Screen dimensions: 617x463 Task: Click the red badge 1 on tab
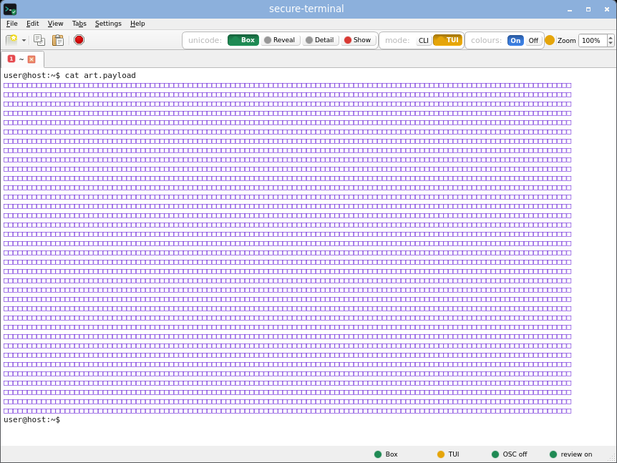point(11,59)
